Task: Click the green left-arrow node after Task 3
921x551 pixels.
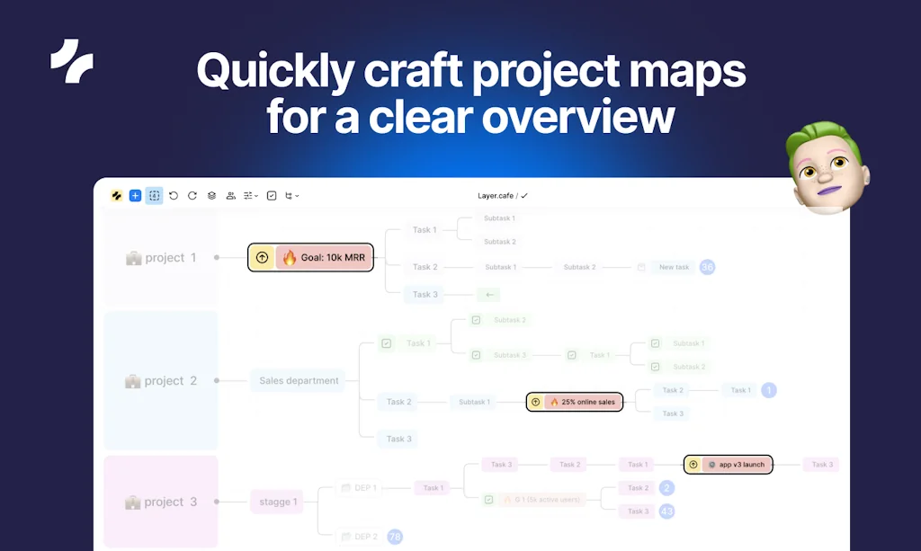Action: (x=488, y=295)
